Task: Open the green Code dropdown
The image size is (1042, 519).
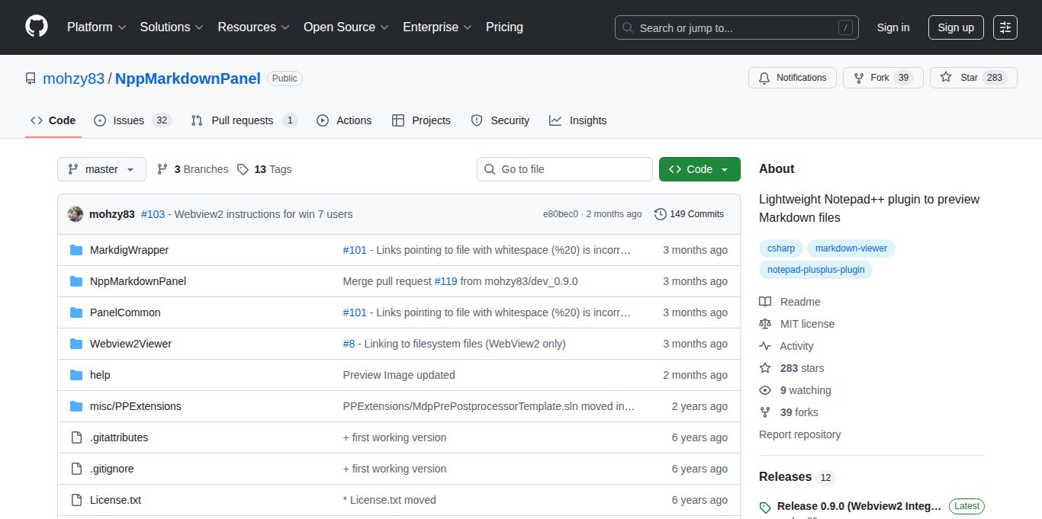Action: coord(699,169)
